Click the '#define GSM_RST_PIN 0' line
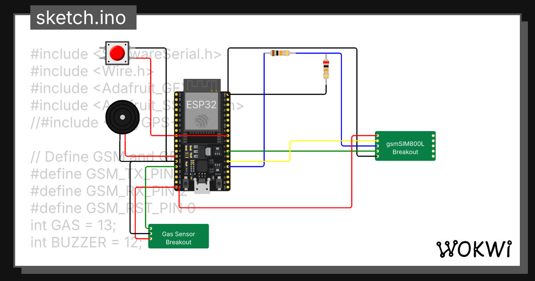 click(113, 208)
